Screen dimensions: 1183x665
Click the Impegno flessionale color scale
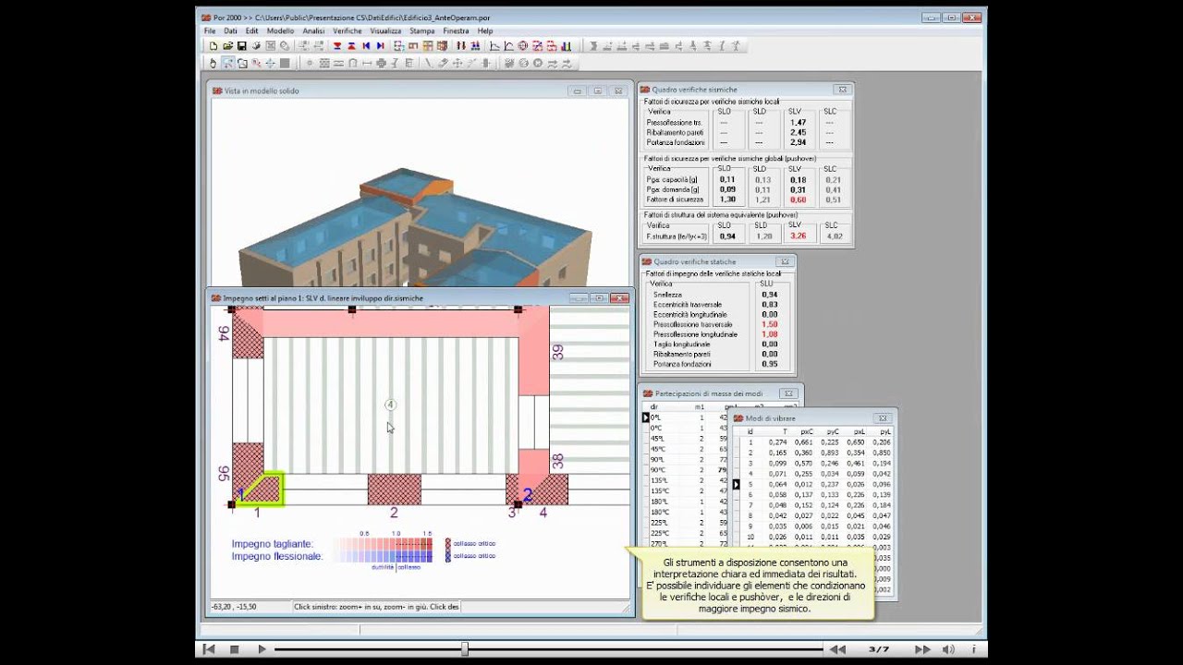pyautogui.click(x=383, y=557)
